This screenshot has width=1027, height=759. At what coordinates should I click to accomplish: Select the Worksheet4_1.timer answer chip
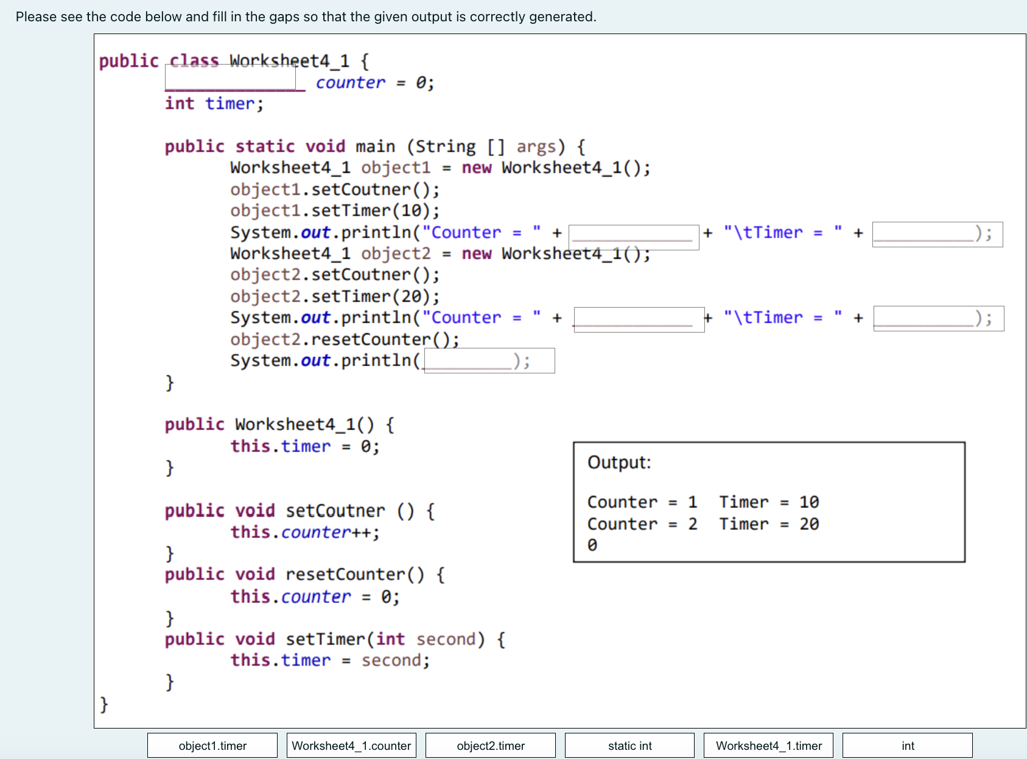tap(768, 746)
